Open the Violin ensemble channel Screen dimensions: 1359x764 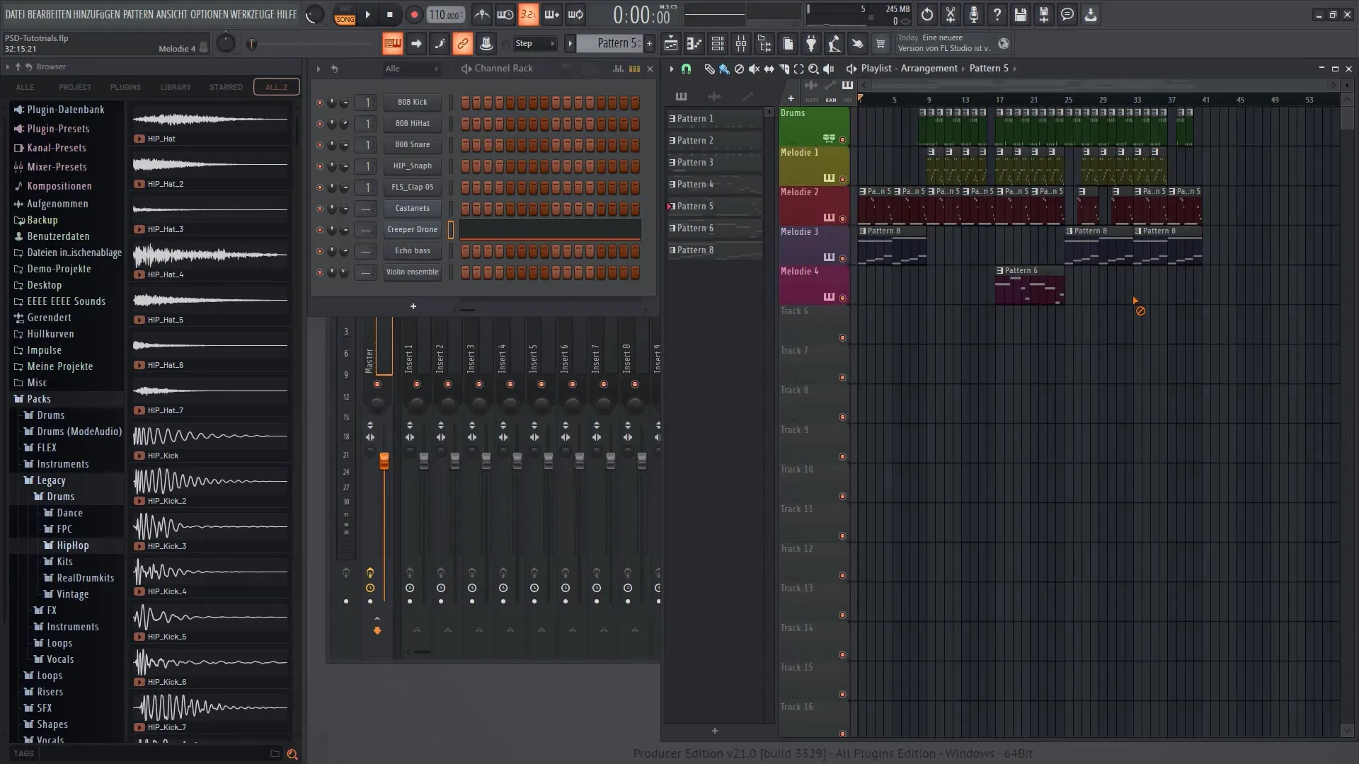pos(413,272)
